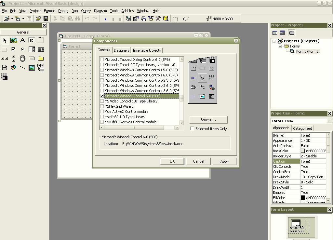333x240 pixels.
Task: Select the Pointer tool in the toolbox
Action: 5,40
